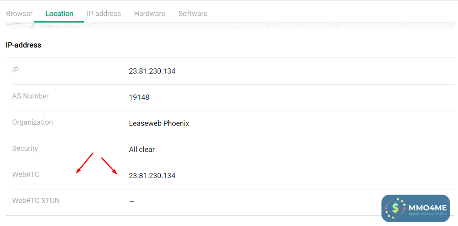Select the IP row value 23.81.230.134
Screen dimensions: 458x226
point(152,71)
